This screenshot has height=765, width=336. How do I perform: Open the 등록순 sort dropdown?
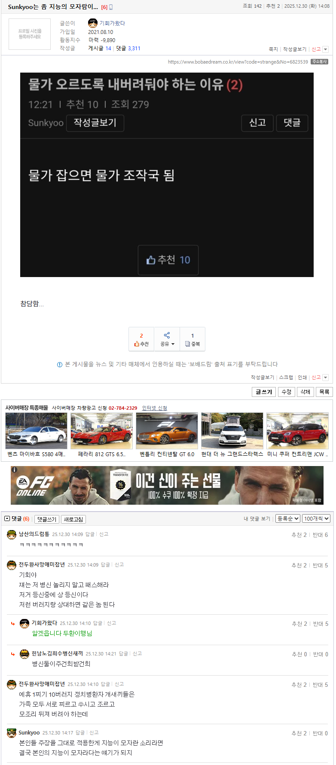[x=288, y=519]
